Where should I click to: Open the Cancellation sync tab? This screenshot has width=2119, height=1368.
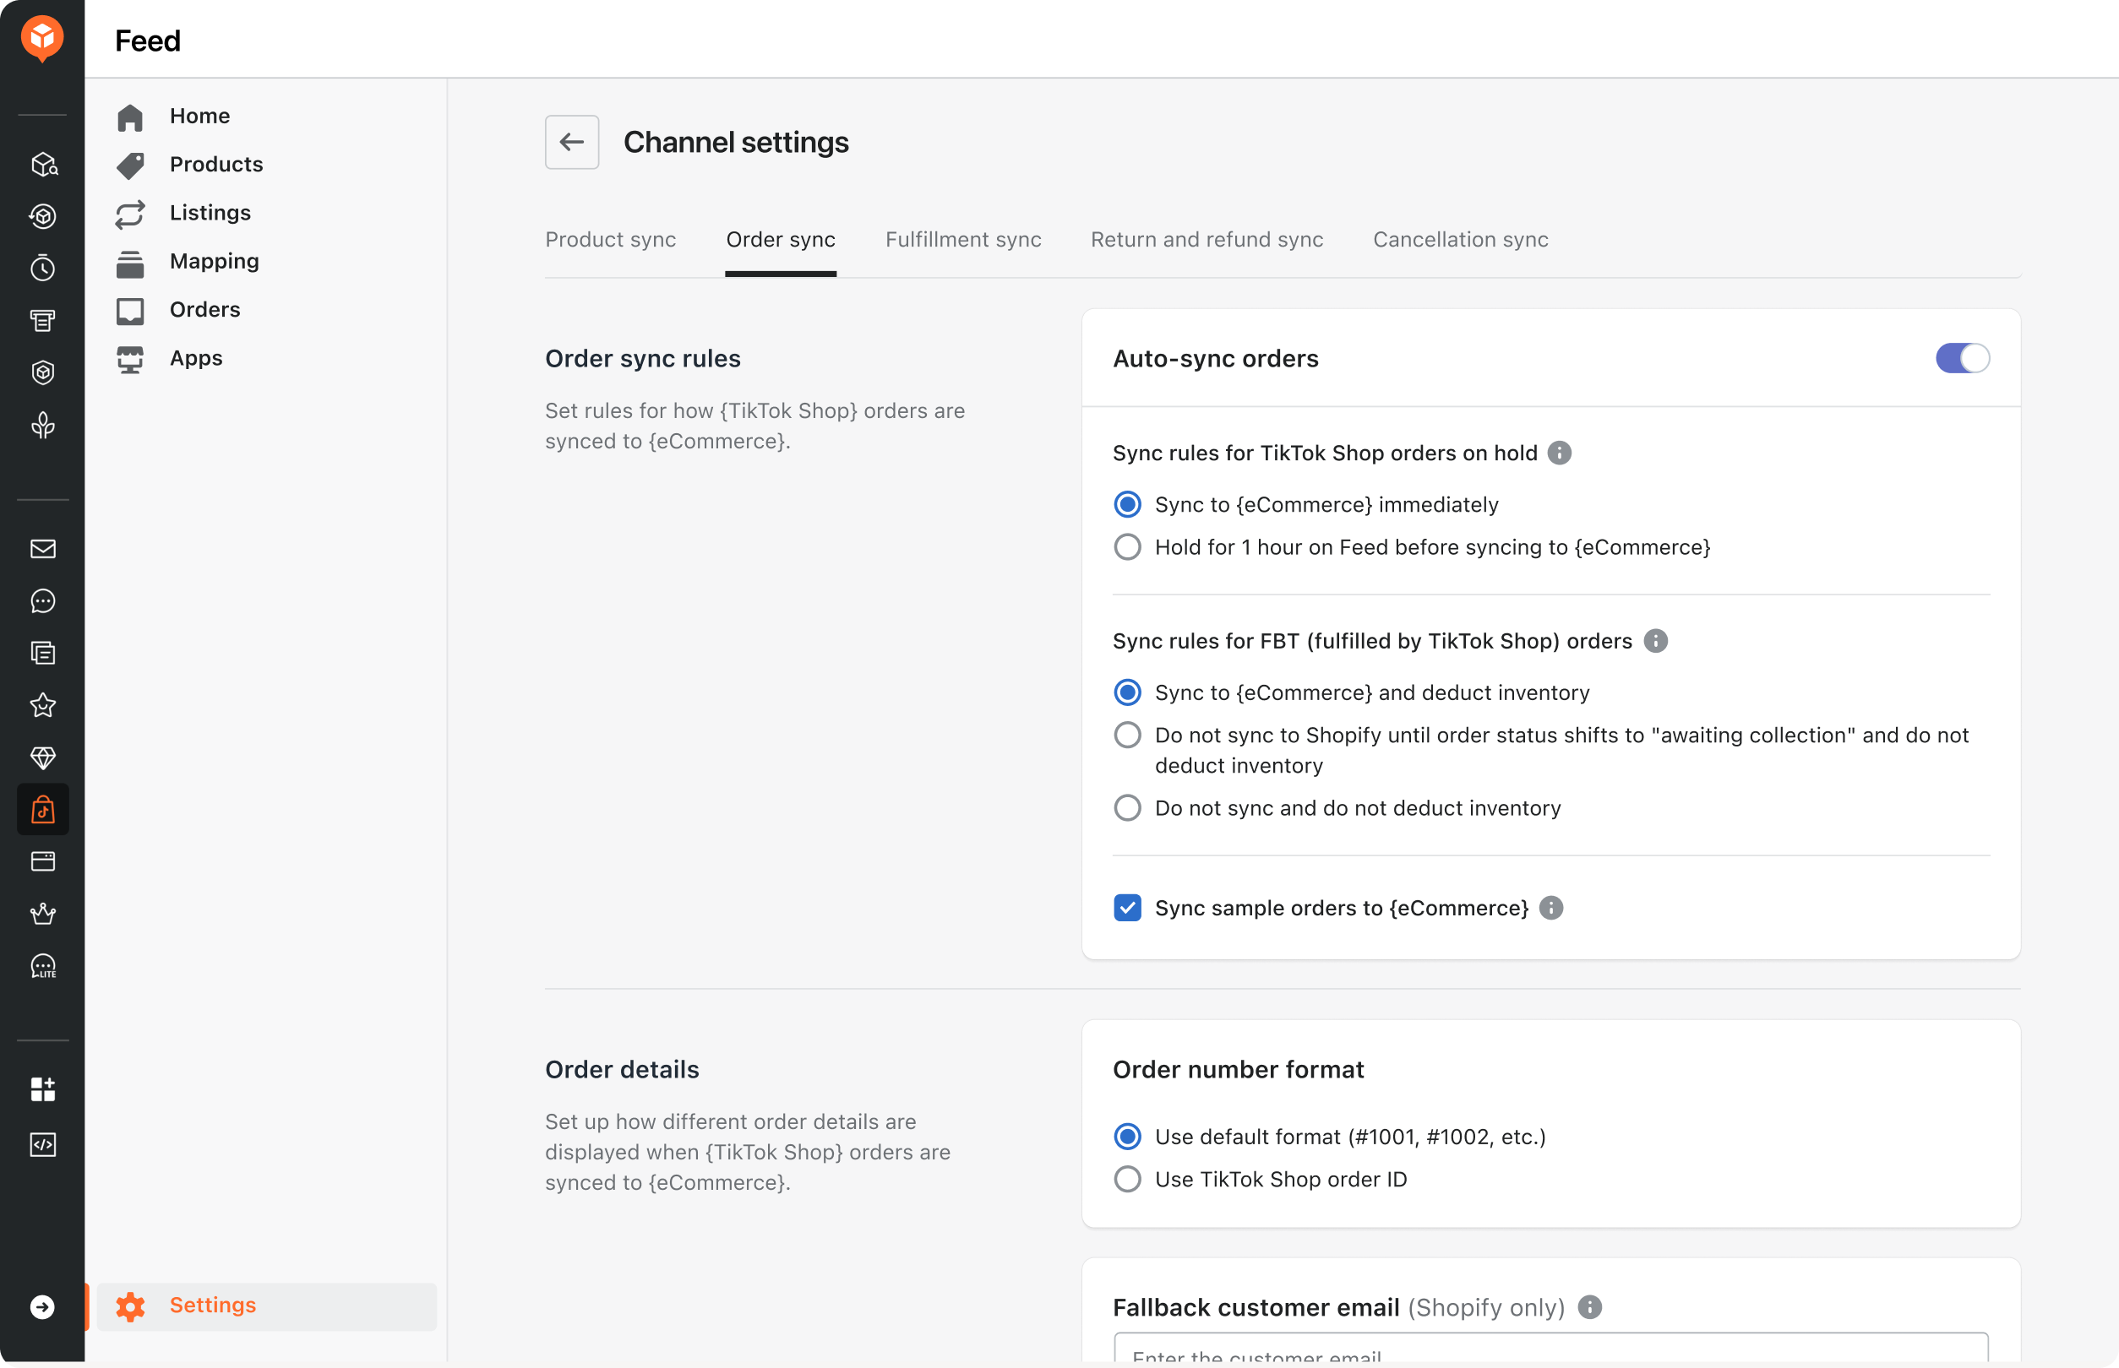click(1459, 240)
